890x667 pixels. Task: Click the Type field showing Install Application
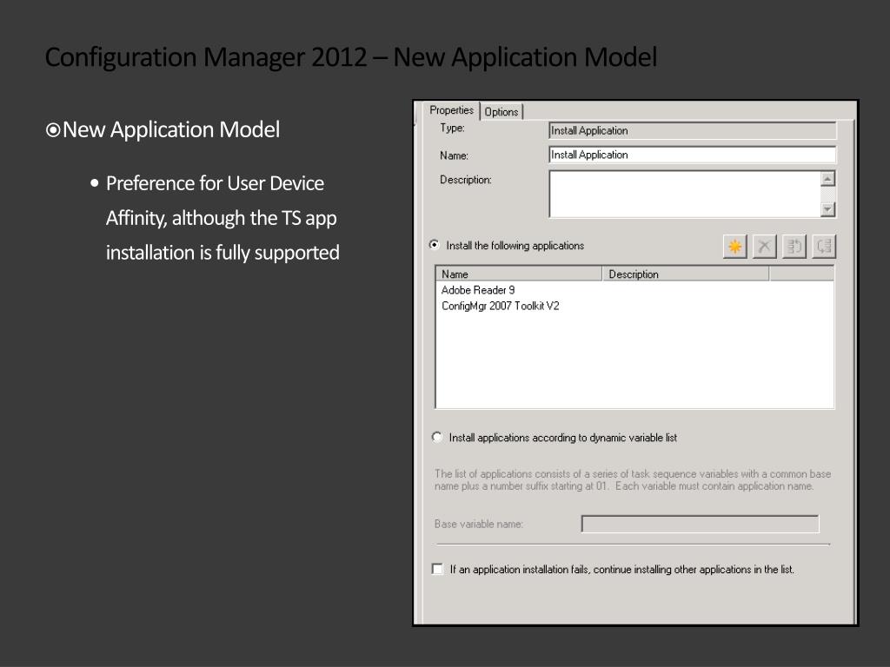point(693,130)
